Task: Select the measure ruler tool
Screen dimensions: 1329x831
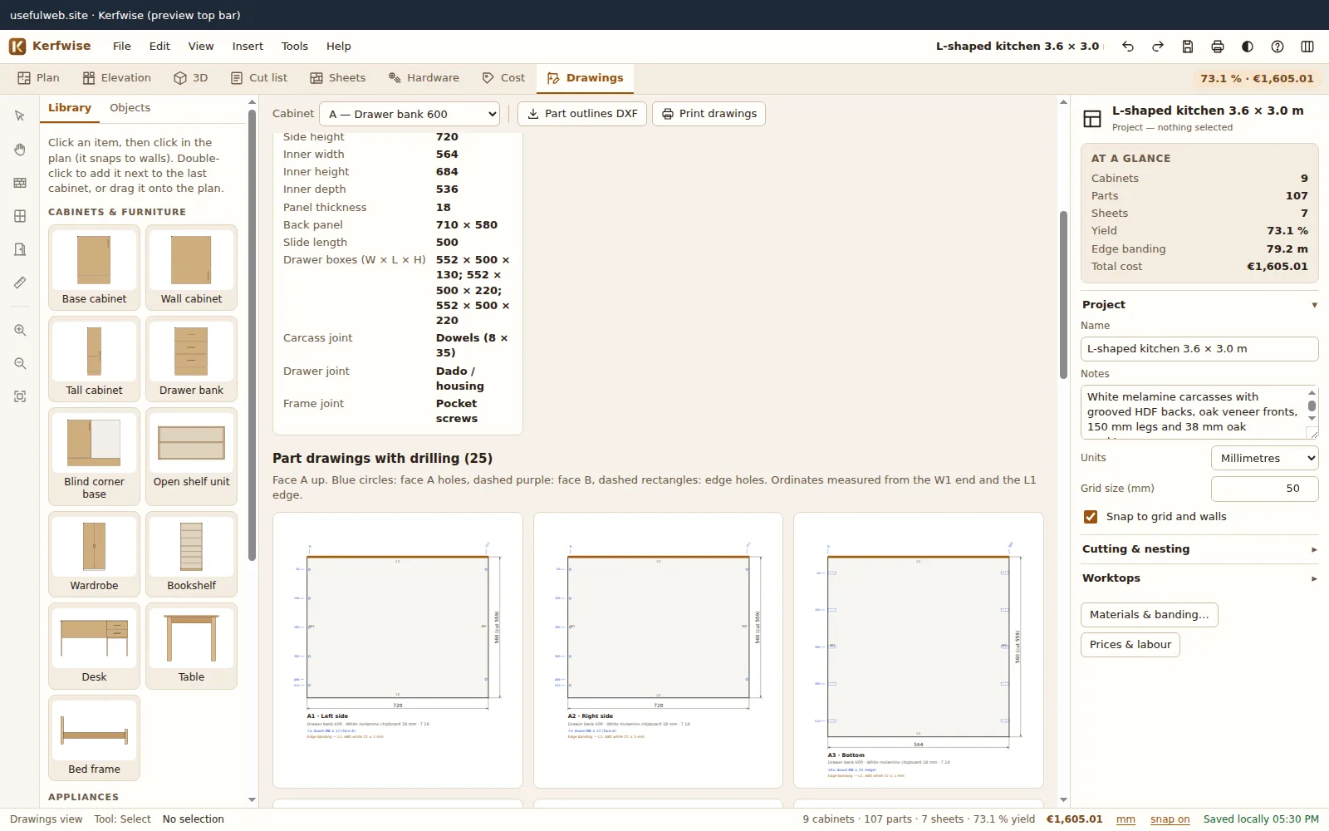Action: coord(20,283)
